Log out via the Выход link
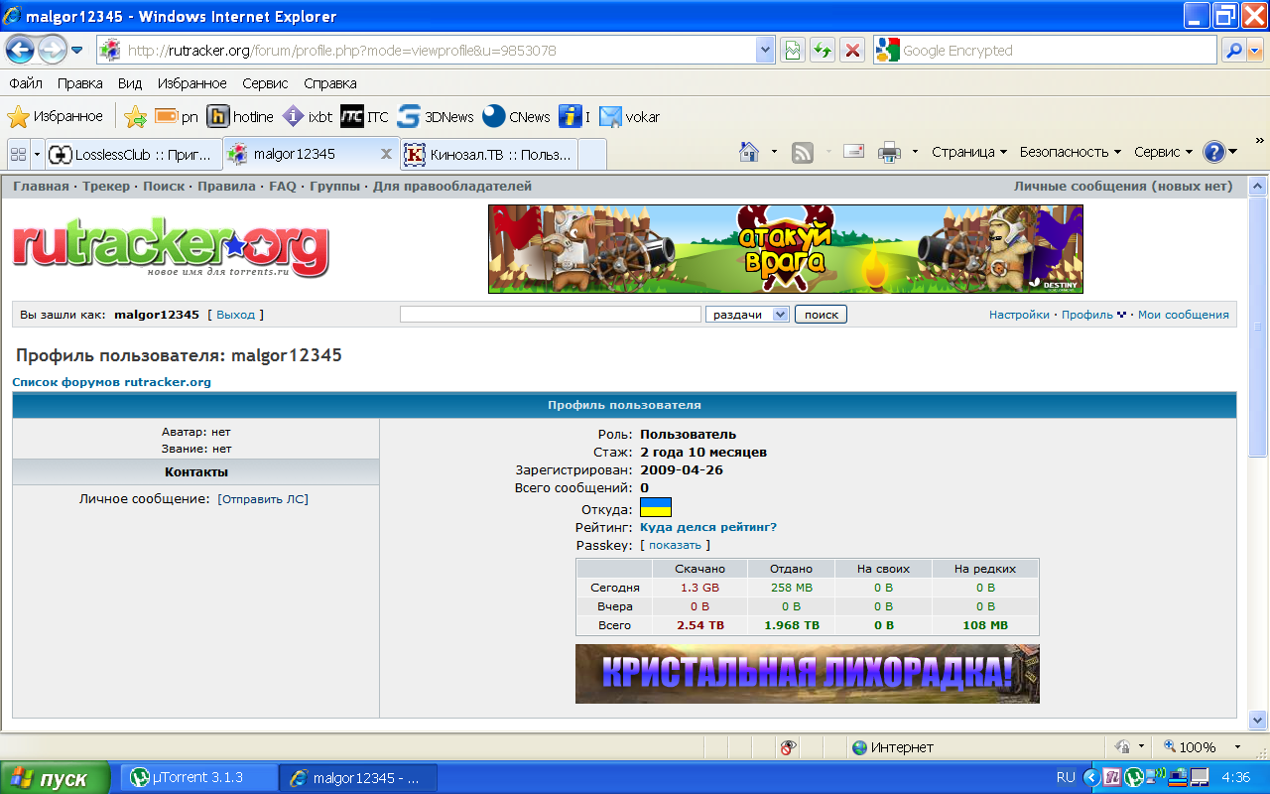This screenshot has height=794, width=1270. tap(235, 315)
